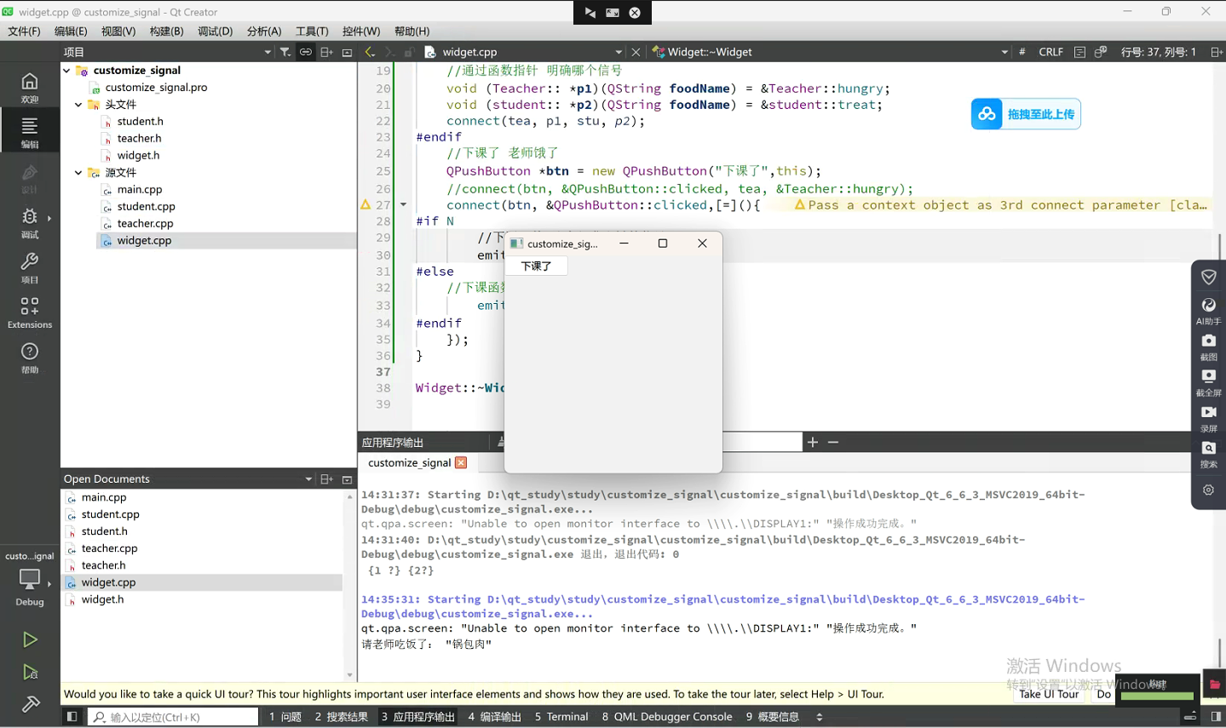Image resolution: width=1226 pixels, height=728 pixels.
Task: Open the Help (帮助) mode
Action: (30, 358)
